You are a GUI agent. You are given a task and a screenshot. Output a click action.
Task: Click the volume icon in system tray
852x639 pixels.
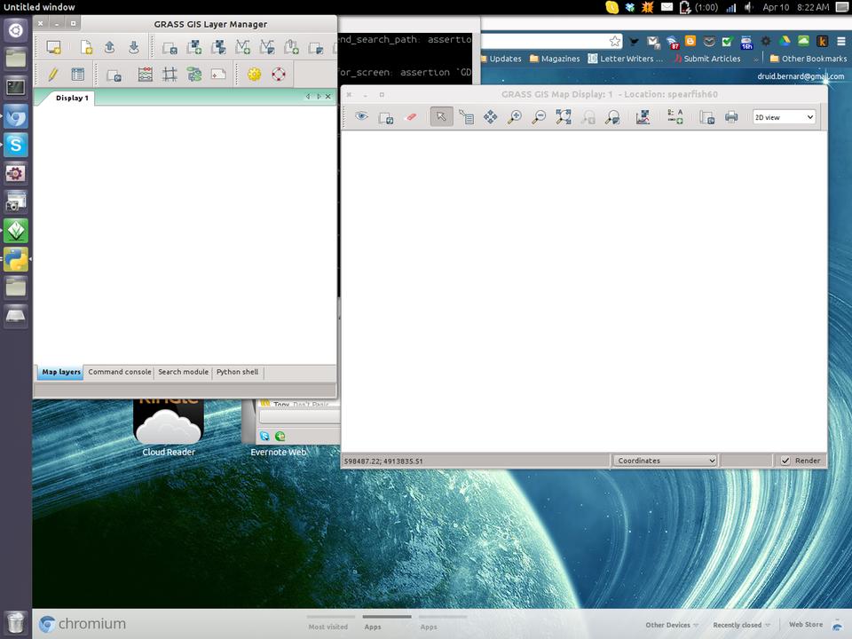pyautogui.click(x=749, y=7)
